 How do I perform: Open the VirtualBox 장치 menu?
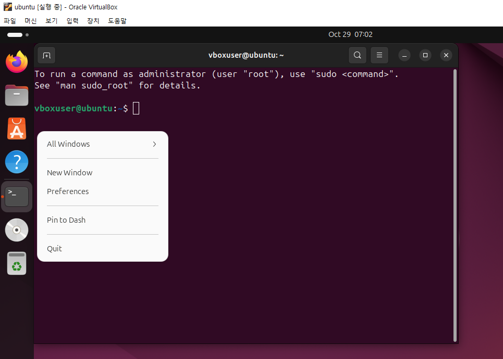click(93, 21)
